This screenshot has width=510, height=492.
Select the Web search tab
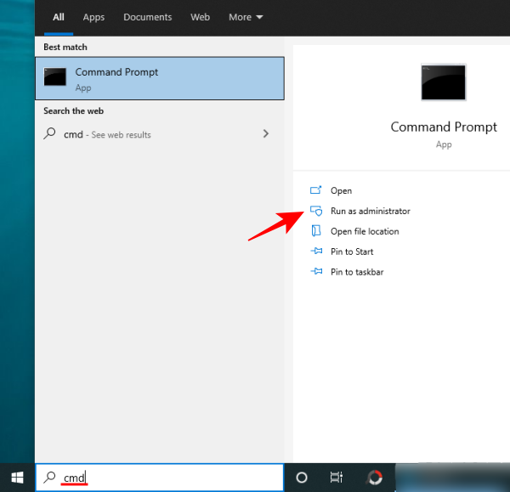click(201, 17)
